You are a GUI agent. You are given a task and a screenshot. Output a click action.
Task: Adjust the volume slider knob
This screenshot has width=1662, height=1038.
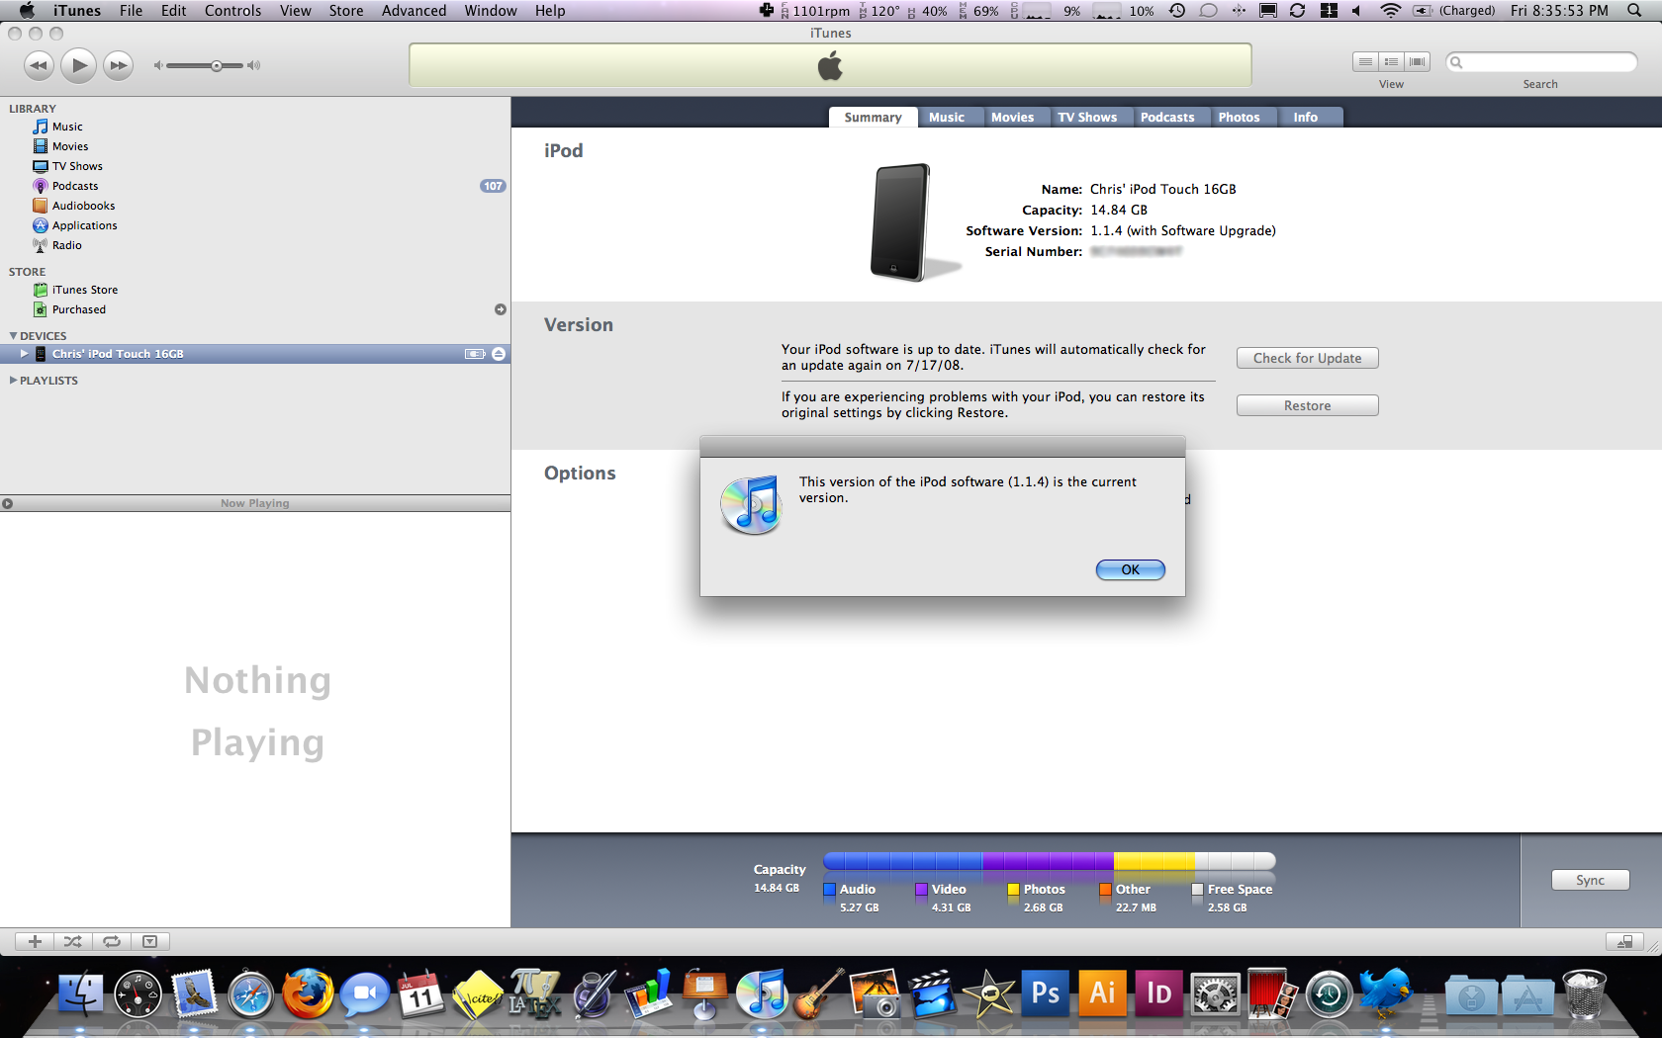tap(216, 65)
